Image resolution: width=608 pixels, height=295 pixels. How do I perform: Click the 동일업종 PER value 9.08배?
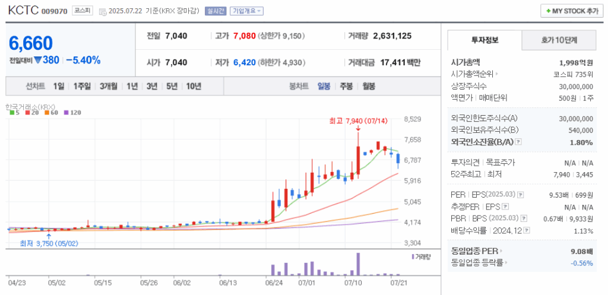click(x=582, y=251)
